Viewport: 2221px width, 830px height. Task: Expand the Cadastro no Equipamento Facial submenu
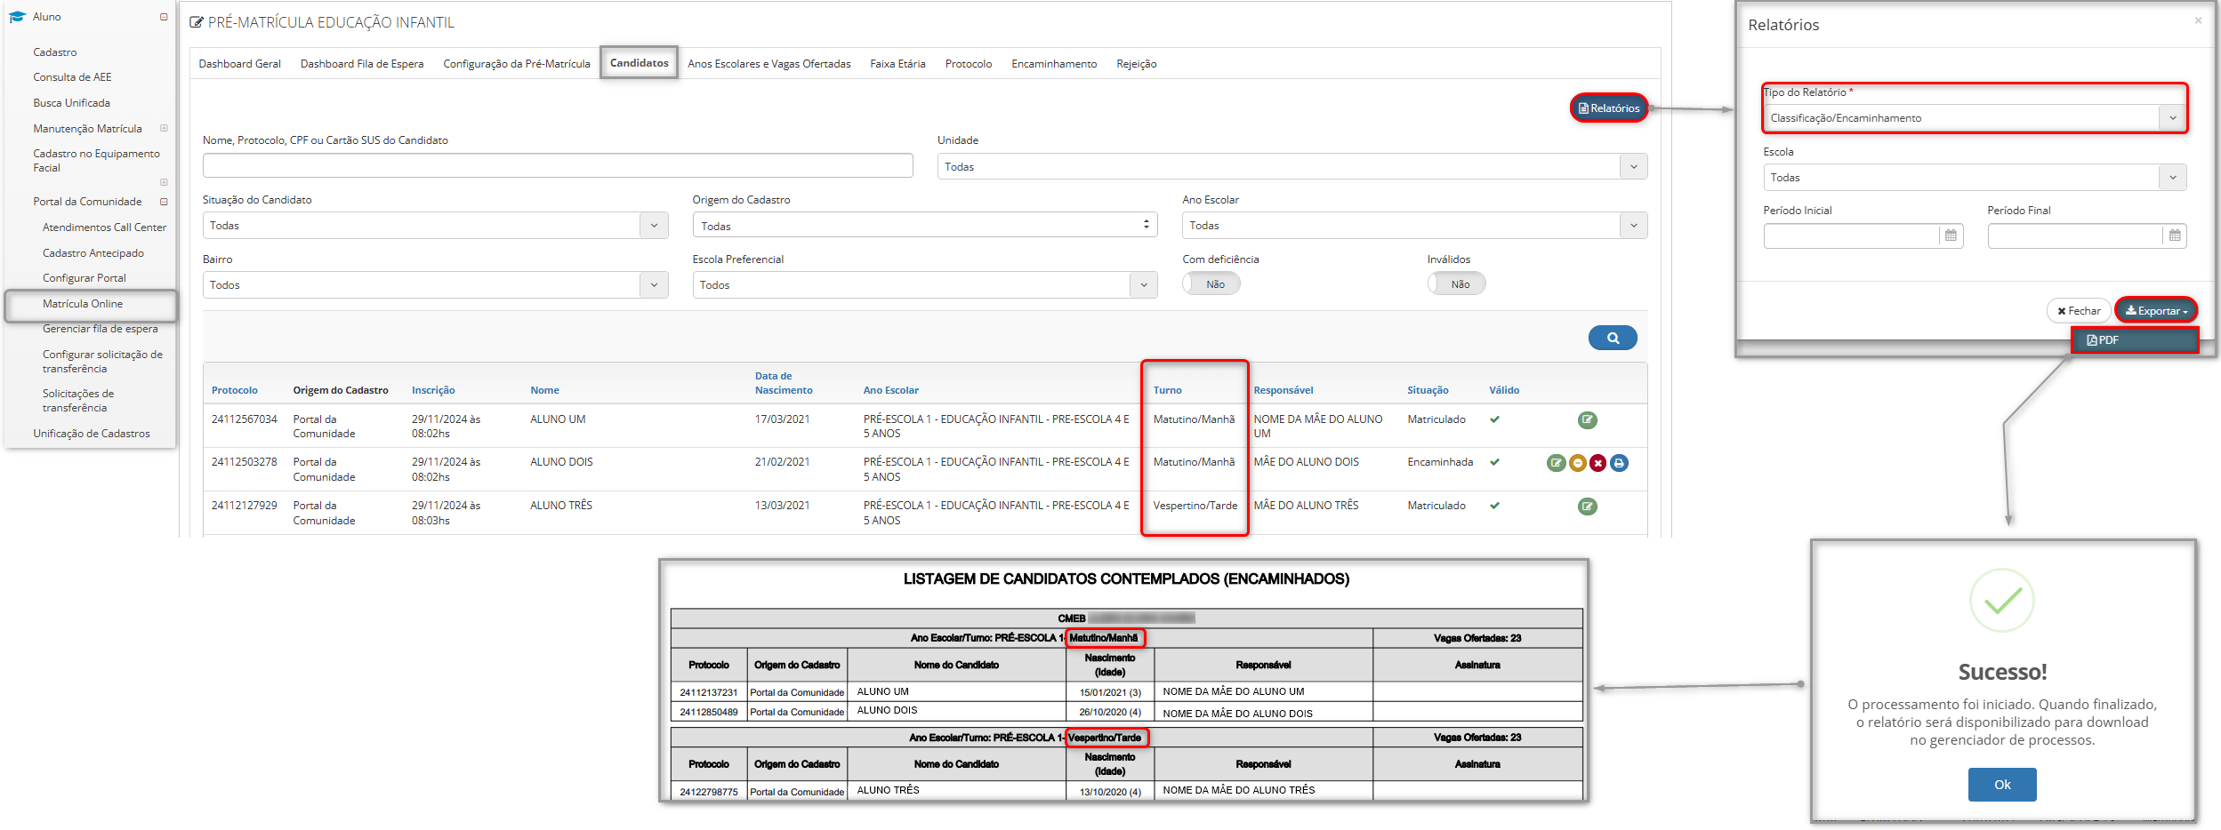point(164,182)
